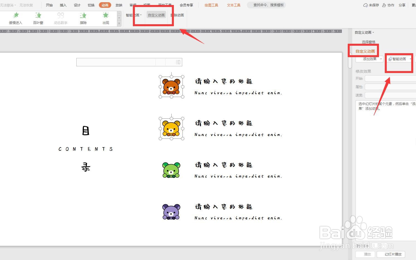Click the 目 character on the slide
The image size is (416, 260).
point(86,131)
